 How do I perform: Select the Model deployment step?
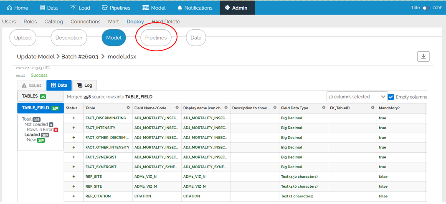(x=114, y=38)
